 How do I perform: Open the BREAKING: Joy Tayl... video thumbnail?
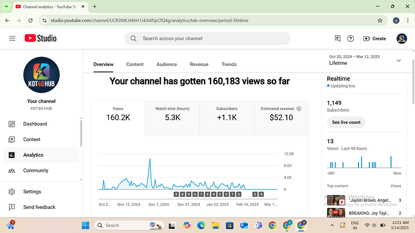point(336,213)
